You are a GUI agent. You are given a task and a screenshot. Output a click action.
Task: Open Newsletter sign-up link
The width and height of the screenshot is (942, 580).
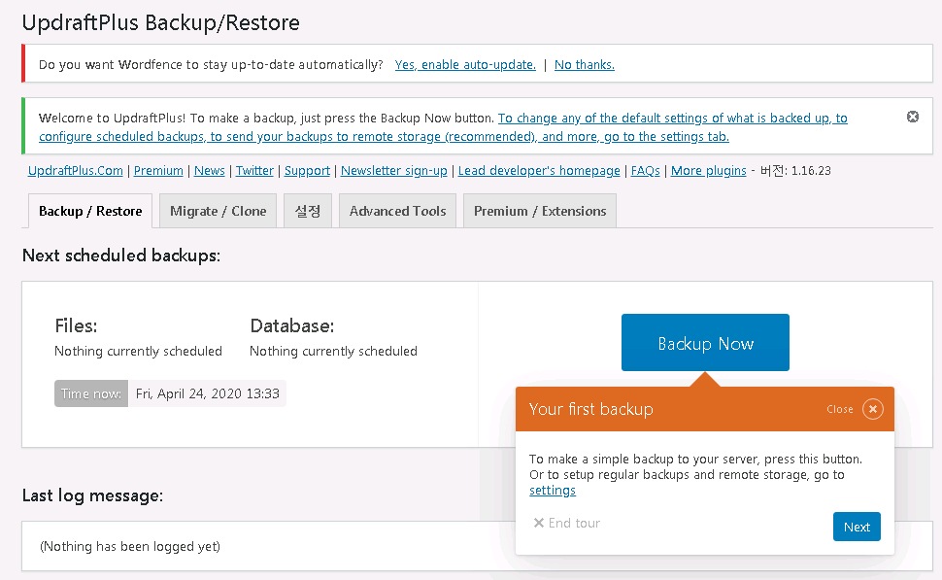tap(393, 171)
